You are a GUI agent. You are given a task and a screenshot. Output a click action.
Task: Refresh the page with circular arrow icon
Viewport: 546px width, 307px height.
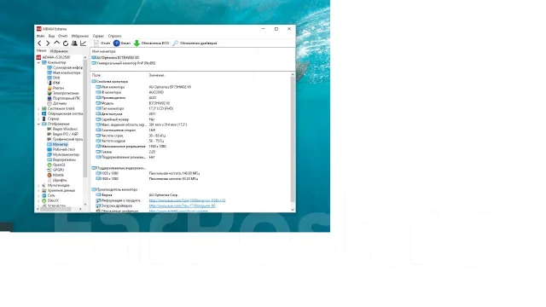(x=66, y=43)
